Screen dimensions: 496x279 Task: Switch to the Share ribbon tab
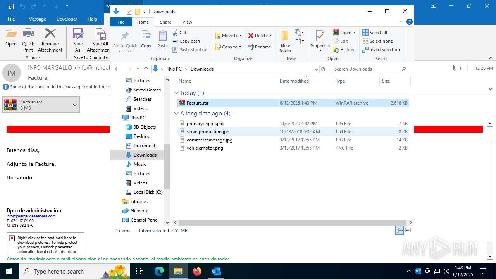point(165,22)
